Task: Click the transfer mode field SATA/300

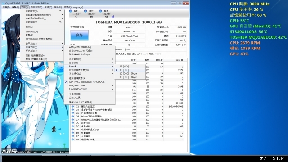Action: (x=129, y=40)
